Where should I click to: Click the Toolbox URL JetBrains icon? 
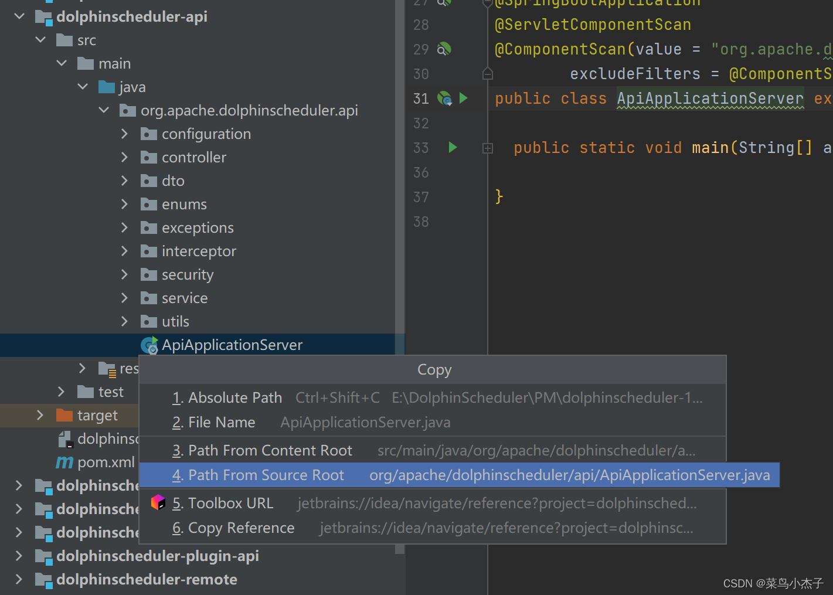[158, 502]
